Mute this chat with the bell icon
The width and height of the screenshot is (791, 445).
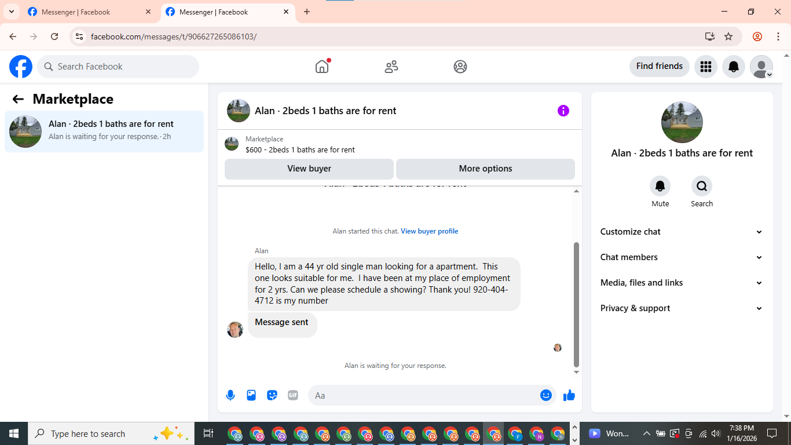pos(660,186)
